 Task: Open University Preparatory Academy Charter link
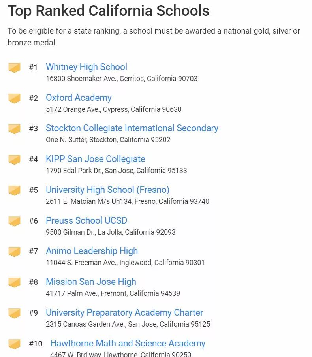click(x=124, y=312)
